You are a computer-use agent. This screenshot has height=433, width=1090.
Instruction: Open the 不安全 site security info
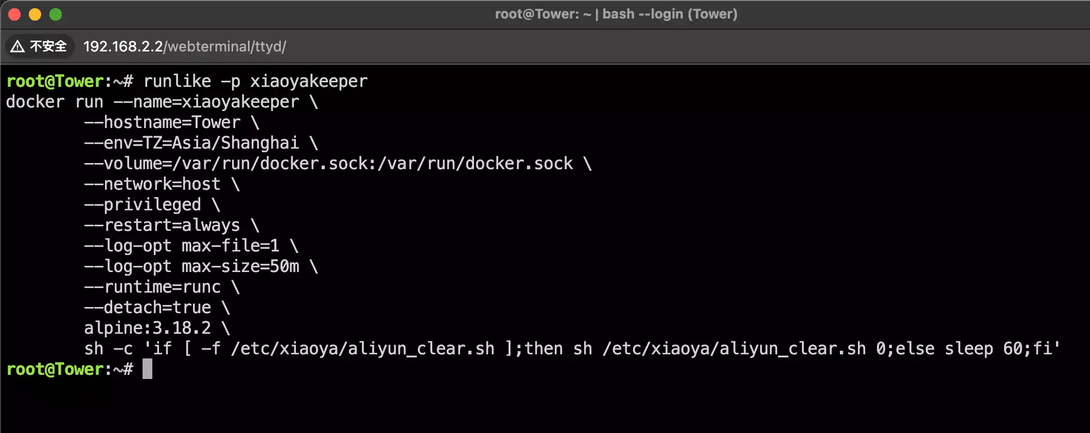point(48,47)
